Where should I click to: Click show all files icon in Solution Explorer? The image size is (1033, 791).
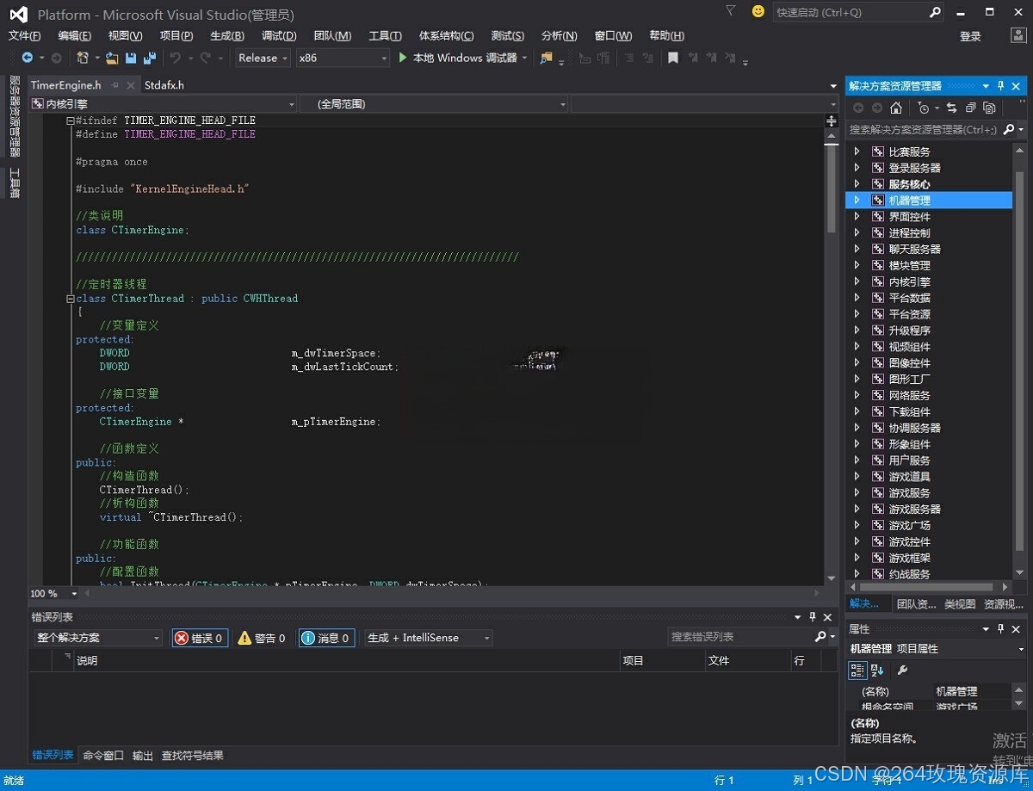pos(989,108)
